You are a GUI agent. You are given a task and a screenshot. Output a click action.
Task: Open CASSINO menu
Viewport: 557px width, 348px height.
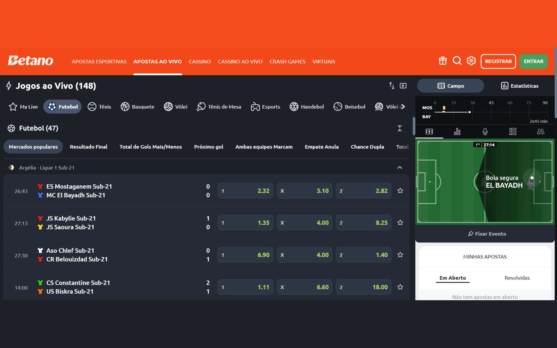[x=200, y=61]
